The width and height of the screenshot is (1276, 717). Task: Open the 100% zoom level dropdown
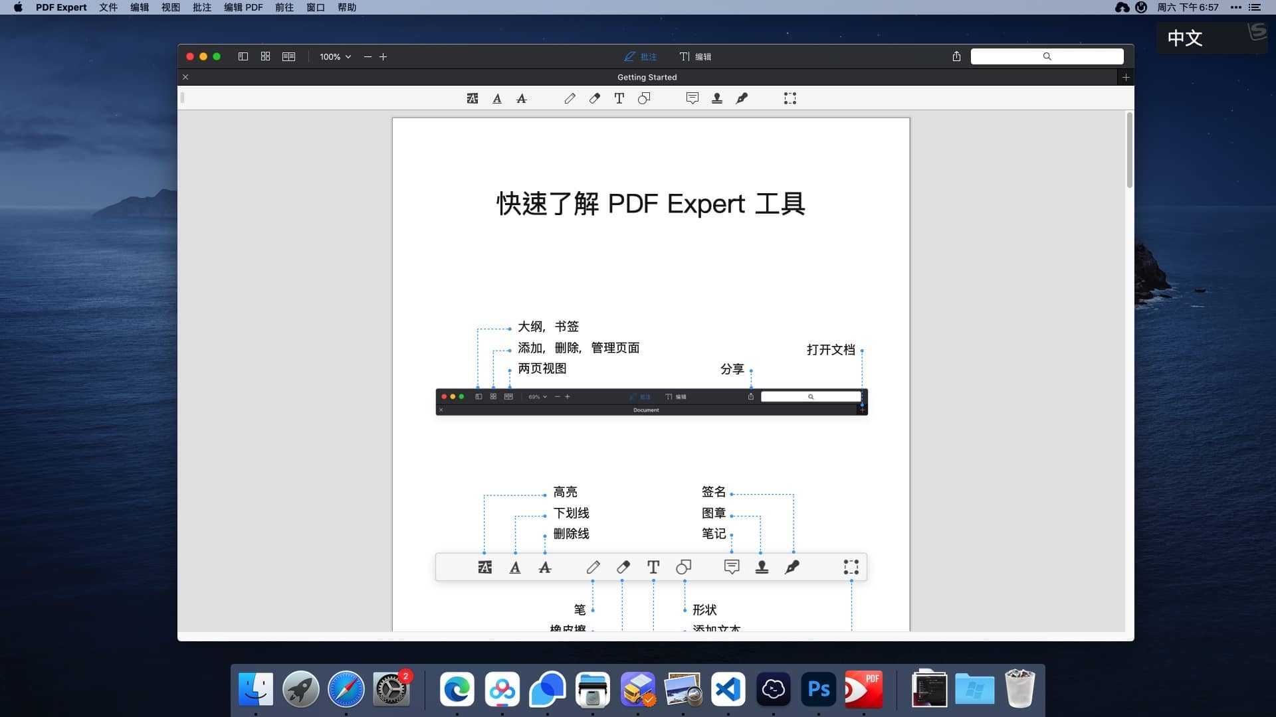pyautogui.click(x=335, y=56)
